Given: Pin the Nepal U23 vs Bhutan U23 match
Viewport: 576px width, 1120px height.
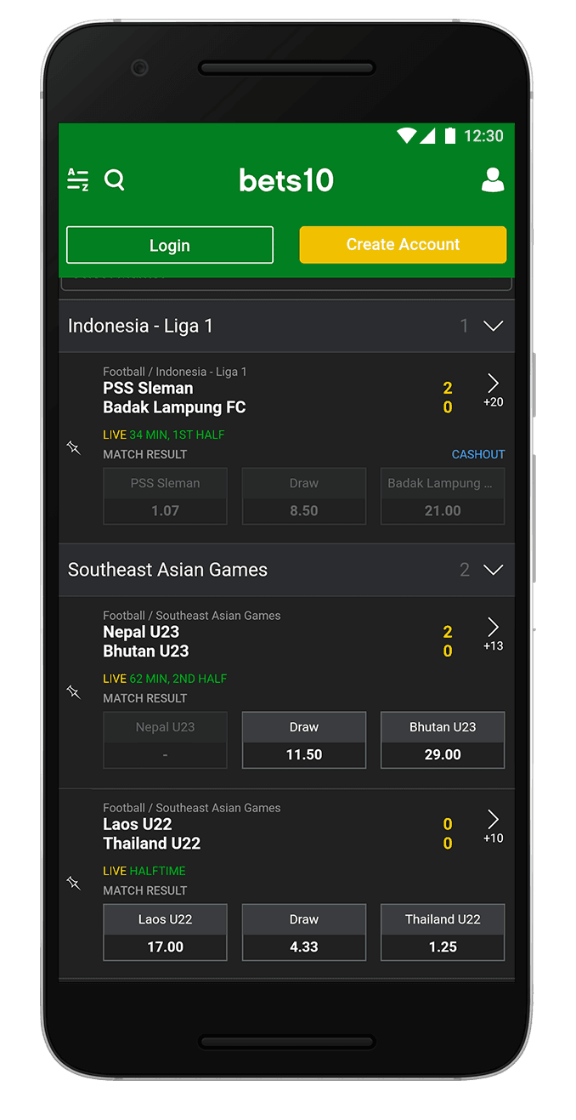Looking at the screenshot, I should coord(74,692).
